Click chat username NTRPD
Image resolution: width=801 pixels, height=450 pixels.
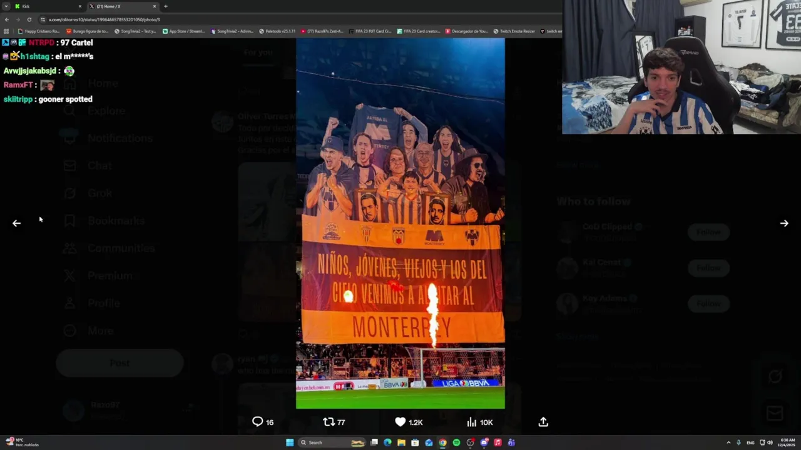41,42
